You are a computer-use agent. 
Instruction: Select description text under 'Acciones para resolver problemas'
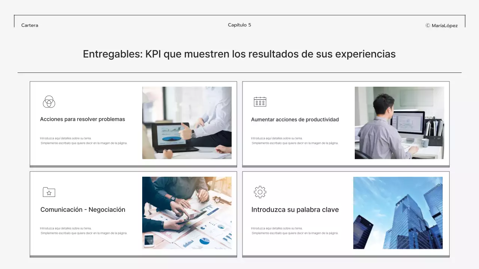click(84, 140)
